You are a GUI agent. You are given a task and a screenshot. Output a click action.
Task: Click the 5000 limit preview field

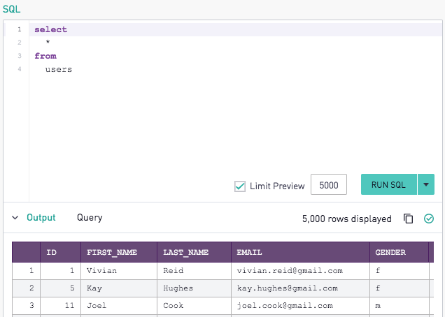[329, 184]
